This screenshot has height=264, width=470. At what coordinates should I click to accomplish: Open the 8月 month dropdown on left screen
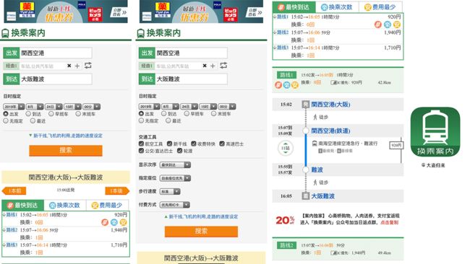coord(35,107)
